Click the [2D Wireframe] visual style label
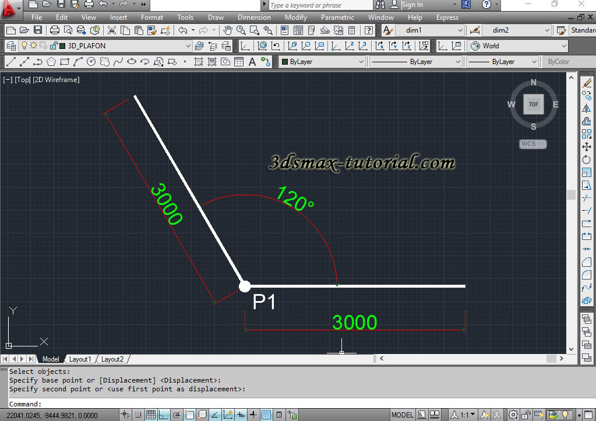596x421 pixels. pos(56,80)
